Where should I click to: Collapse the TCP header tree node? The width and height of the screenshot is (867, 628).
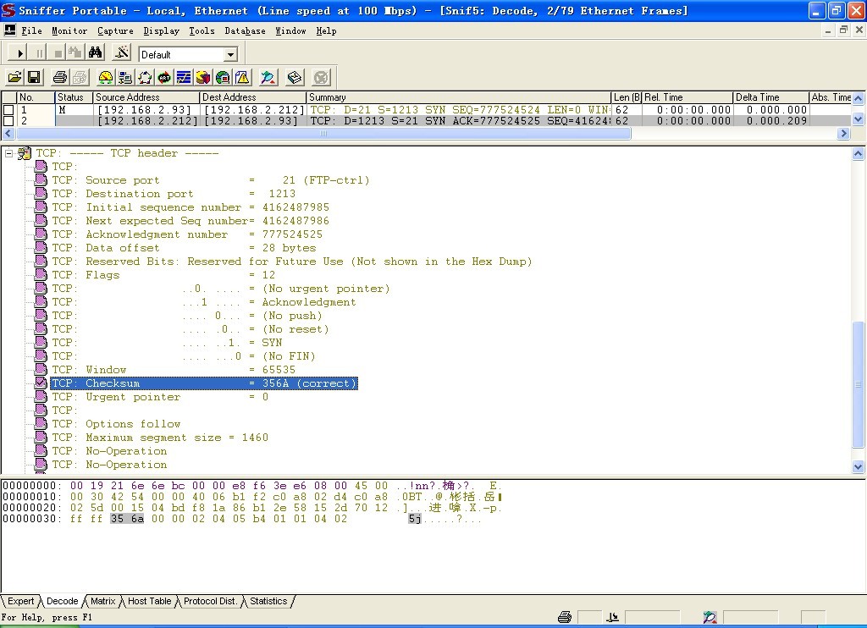pos(8,153)
